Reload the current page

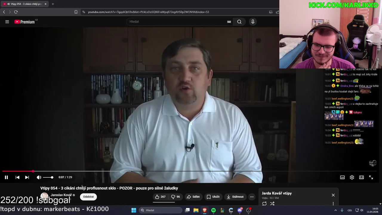pos(16,12)
